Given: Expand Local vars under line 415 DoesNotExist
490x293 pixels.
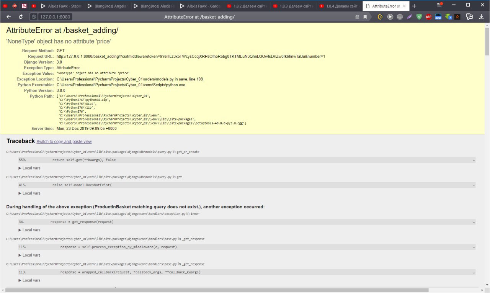Looking at the screenshot, I should point(29,193).
